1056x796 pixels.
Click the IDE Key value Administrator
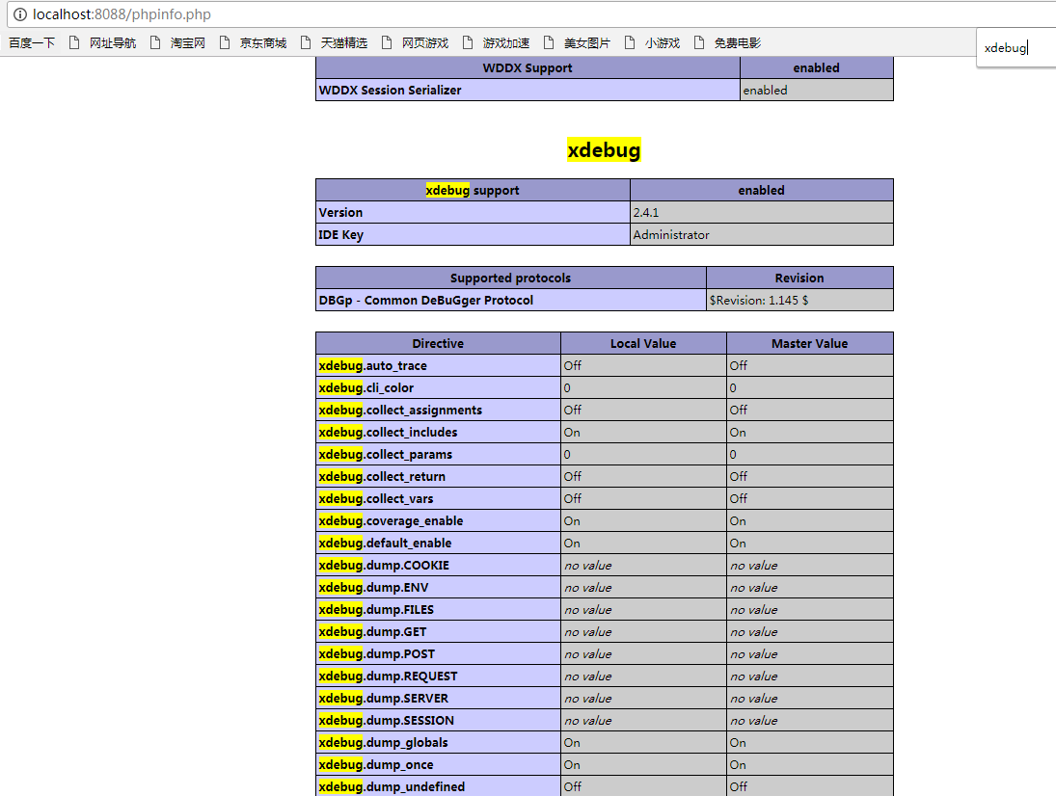click(671, 235)
